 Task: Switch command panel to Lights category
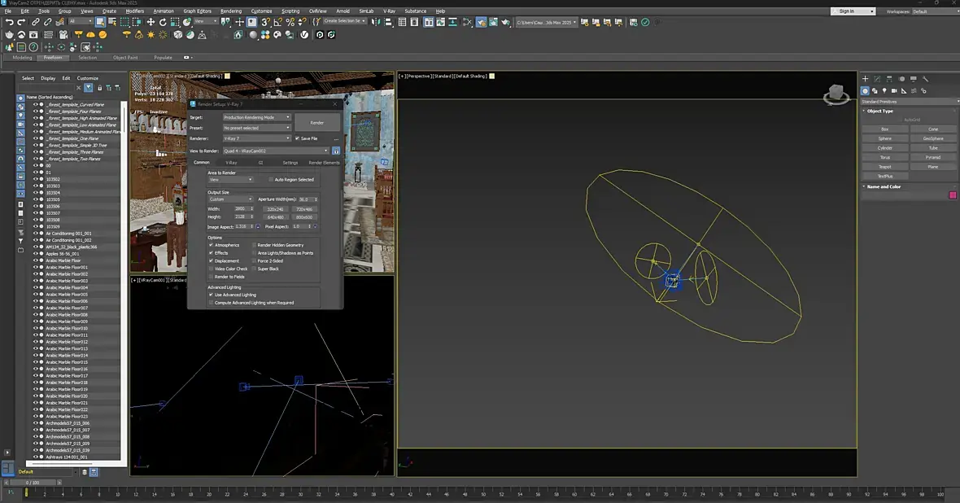point(884,90)
